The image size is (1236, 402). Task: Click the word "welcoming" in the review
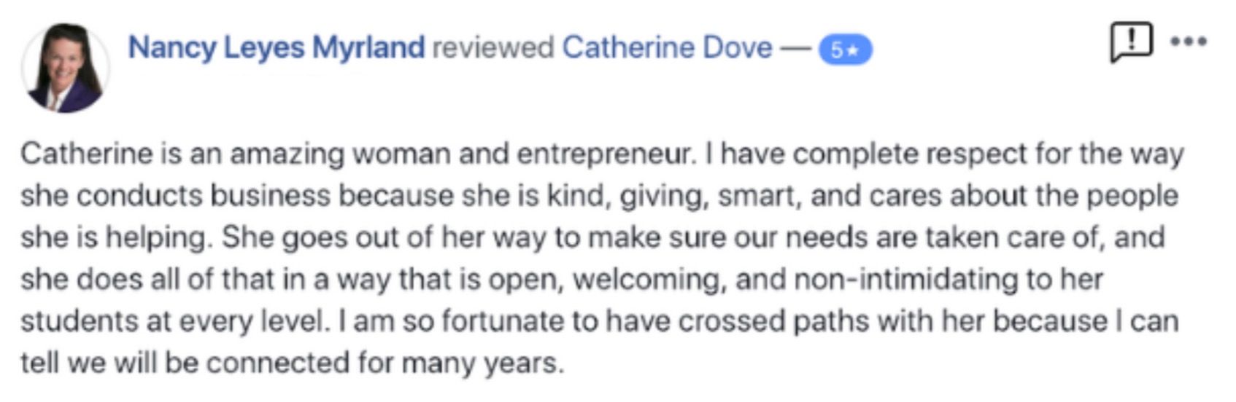(x=649, y=280)
